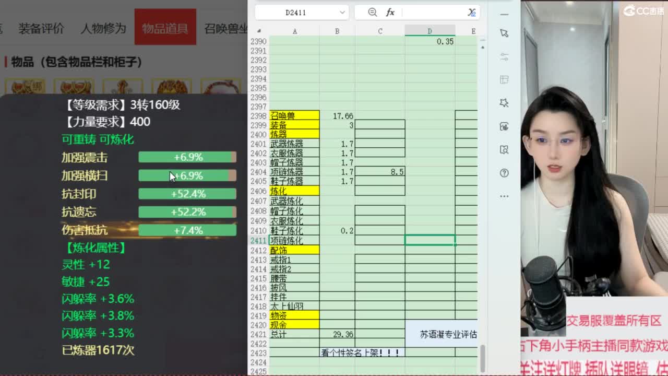
Task: Click the 抗封印 +52.4% bar
Action: [x=187, y=194]
